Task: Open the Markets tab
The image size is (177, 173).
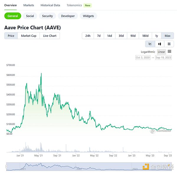Action: [29, 5]
